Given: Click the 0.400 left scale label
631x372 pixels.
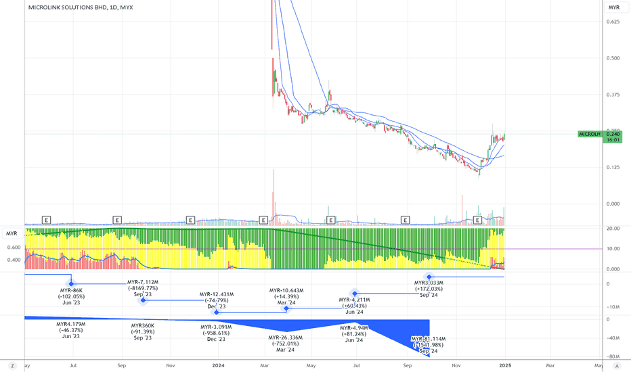Looking at the screenshot, I should pyautogui.click(x=14, y=260).
